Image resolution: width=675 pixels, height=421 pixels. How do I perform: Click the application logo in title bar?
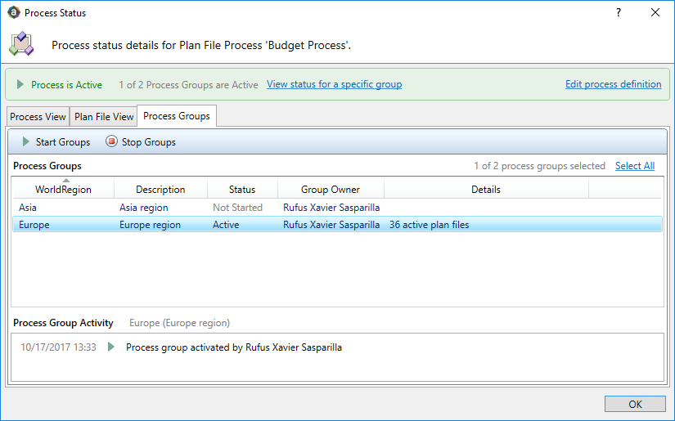tap(13, 13)
